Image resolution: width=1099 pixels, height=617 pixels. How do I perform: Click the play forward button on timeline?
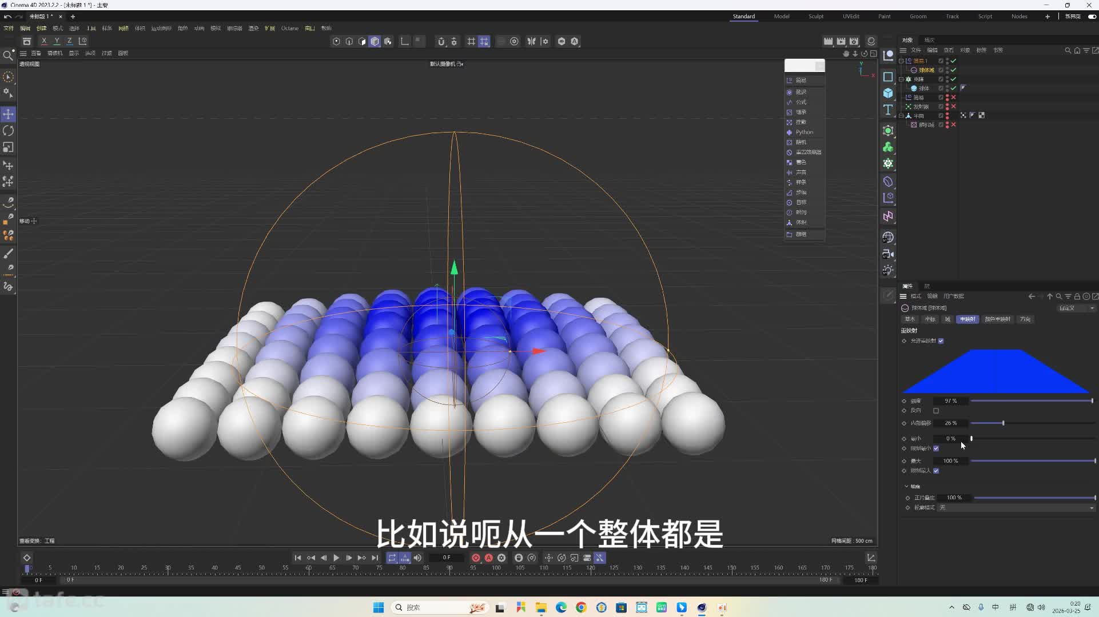coord(336,558)
